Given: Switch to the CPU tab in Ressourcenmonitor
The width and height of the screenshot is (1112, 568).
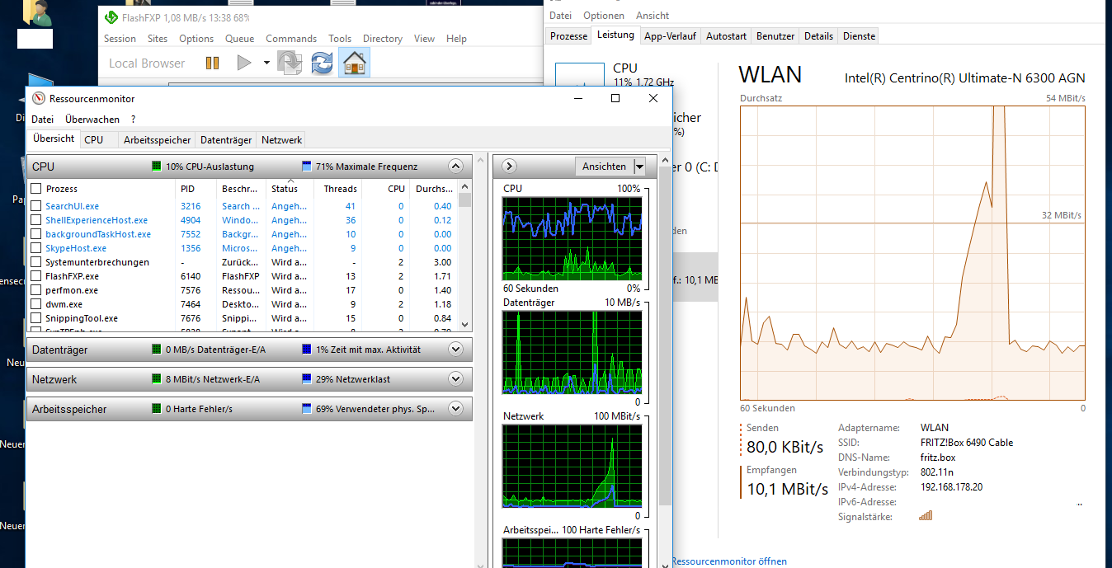Looking at the screenshot, I should pos(94,139).
